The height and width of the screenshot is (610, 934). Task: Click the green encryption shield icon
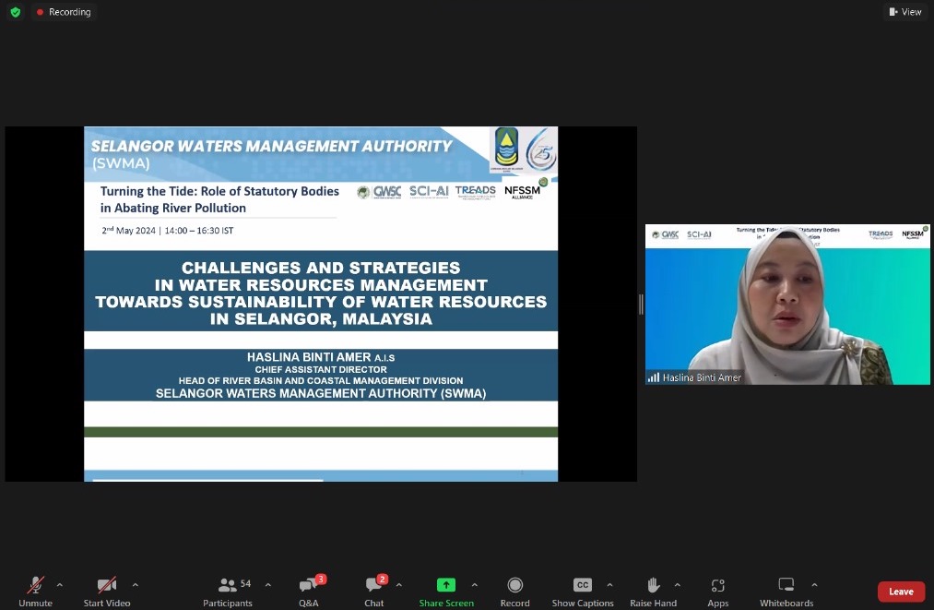pyautogui.click(x=16, y=12)
